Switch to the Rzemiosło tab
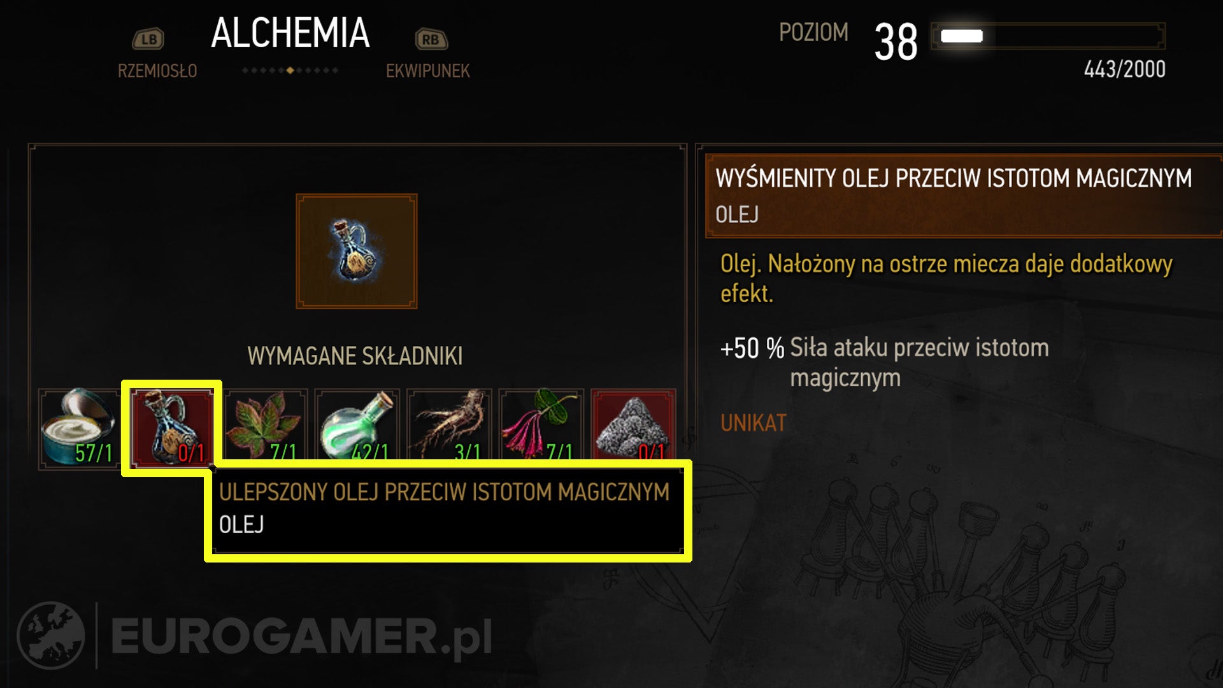Screen dimensions: 1223x688 pyautogui.click(x=157, y=71)
